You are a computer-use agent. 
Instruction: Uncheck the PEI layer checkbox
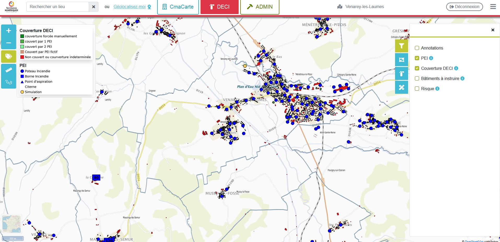(417, 58)
